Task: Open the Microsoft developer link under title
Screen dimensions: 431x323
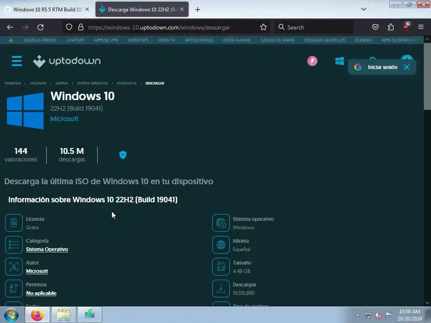Action: click(64, 119)
